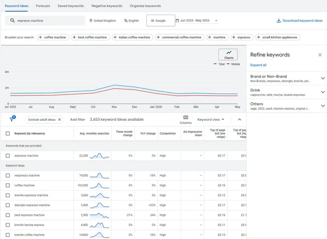Screen dimensions: 327x239
Task: Expand Brand or Non-Brand section
Action: click(x=323, y=78)
